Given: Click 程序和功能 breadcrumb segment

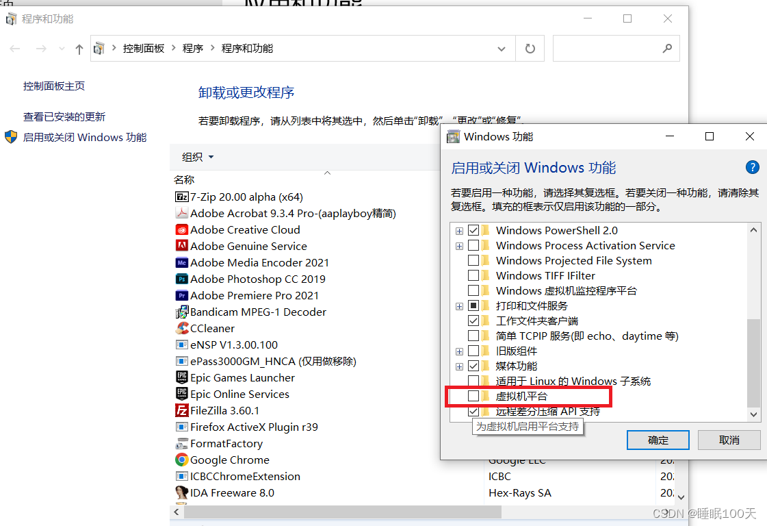Looking at the screenshot, I should [x=247, y=48].
